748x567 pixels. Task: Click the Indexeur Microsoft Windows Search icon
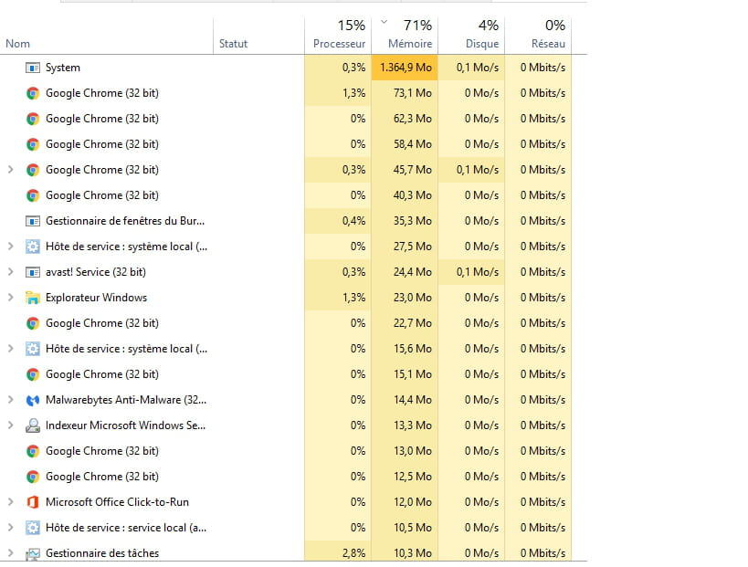33,425
